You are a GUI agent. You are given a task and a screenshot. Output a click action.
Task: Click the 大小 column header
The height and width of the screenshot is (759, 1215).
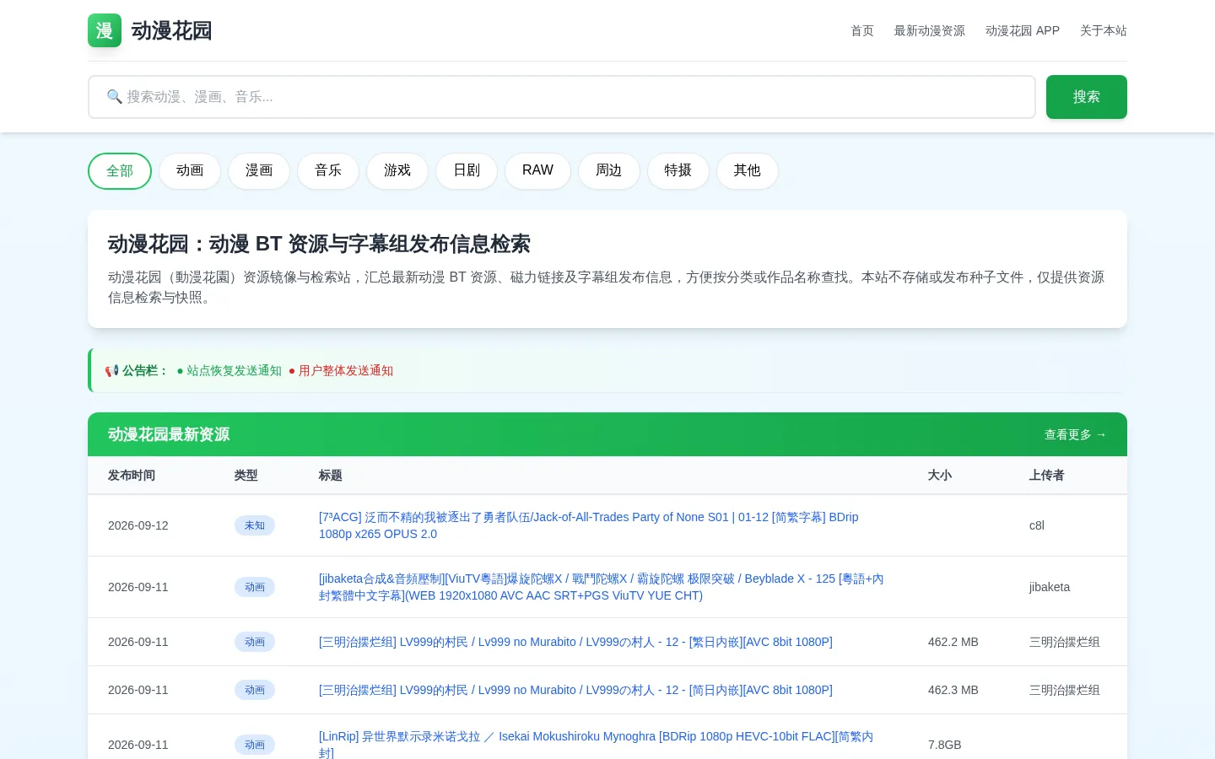940,476
